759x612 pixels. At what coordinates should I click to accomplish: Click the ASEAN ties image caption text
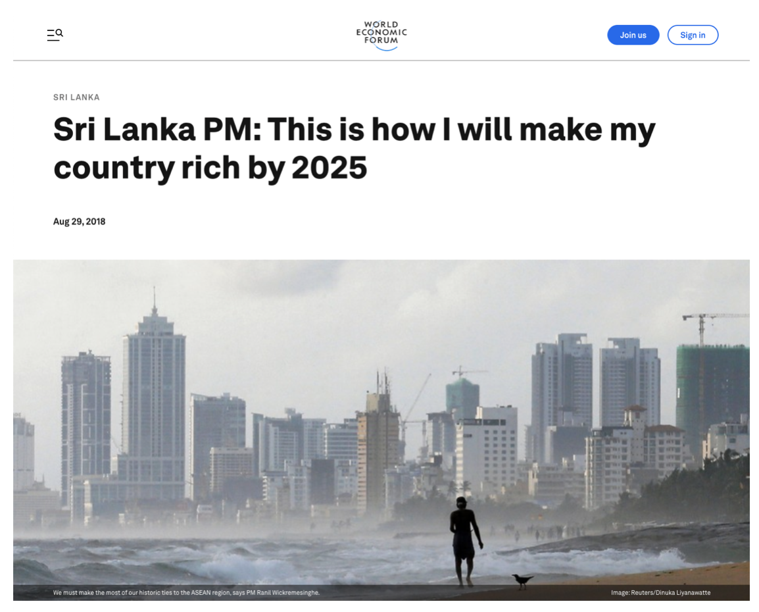click(x=186, y=593)
